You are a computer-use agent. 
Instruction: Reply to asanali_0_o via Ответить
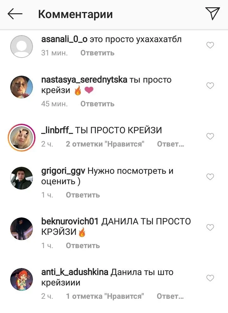pos(98,53)
